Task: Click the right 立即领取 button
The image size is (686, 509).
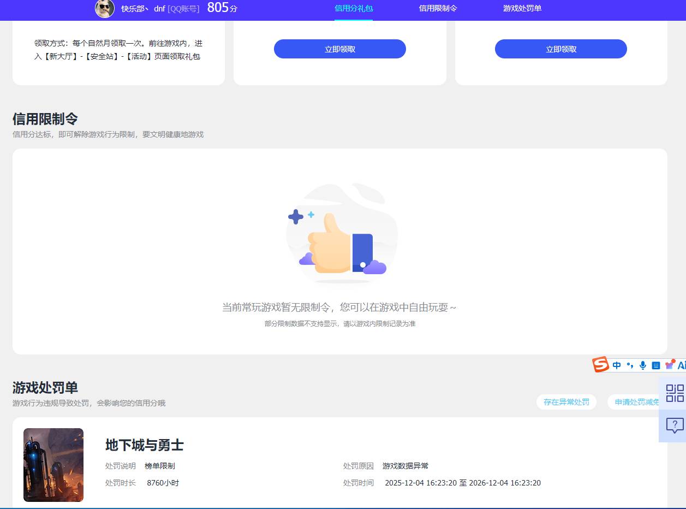Action: (560, 49)
